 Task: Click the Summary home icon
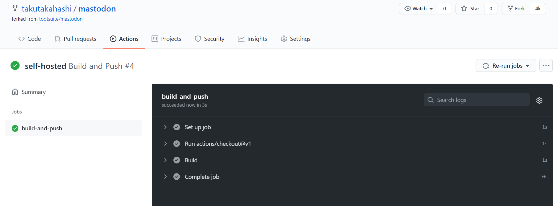coord(15,92)
